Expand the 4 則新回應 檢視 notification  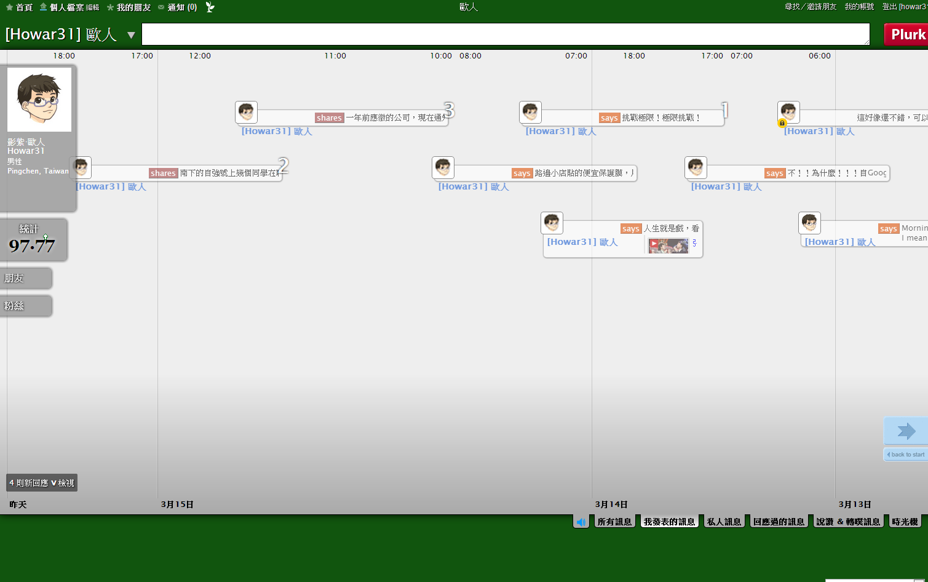click(x=42, y=483)
